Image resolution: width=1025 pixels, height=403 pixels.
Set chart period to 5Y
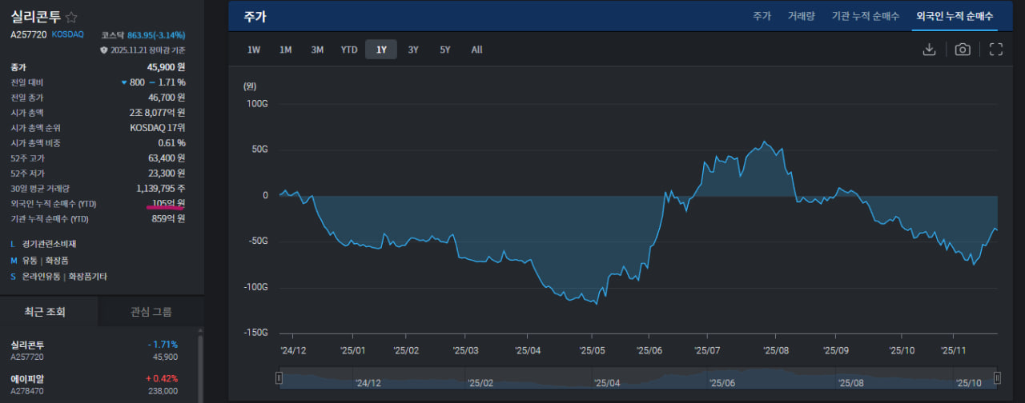point(445,50)
